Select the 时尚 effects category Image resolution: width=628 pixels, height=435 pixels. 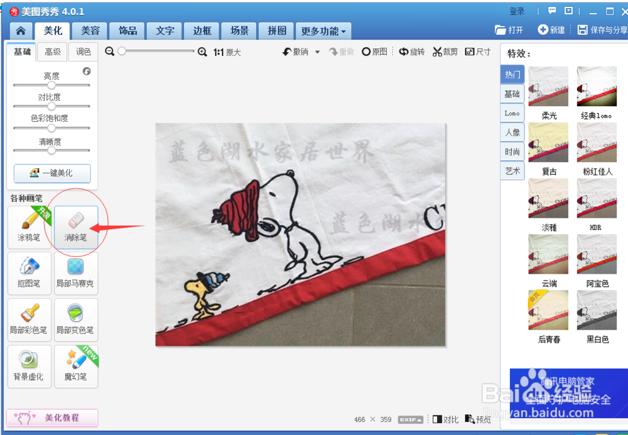tap(512, 152)
